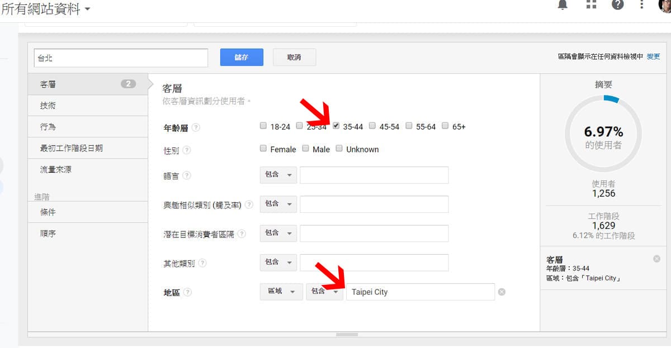
Task: Select the 技術 sidebar tab
Action: 88,106
